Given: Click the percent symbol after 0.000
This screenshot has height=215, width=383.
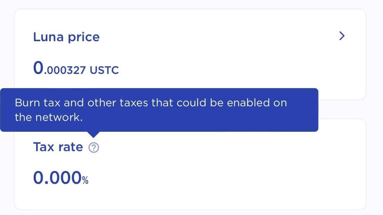Looking at the screenshot, I should 85,180.
